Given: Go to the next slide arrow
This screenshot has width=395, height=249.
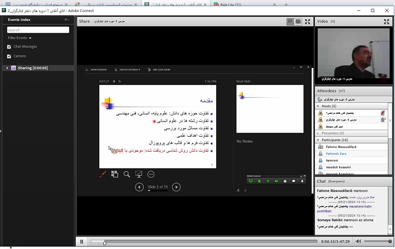Looking at the screenshot, I should [x=176, y=187].
